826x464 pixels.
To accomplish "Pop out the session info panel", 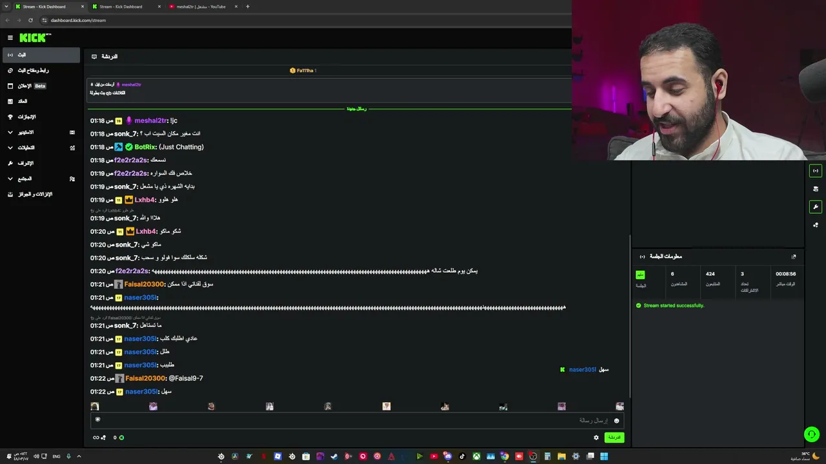I will (794, 256).
